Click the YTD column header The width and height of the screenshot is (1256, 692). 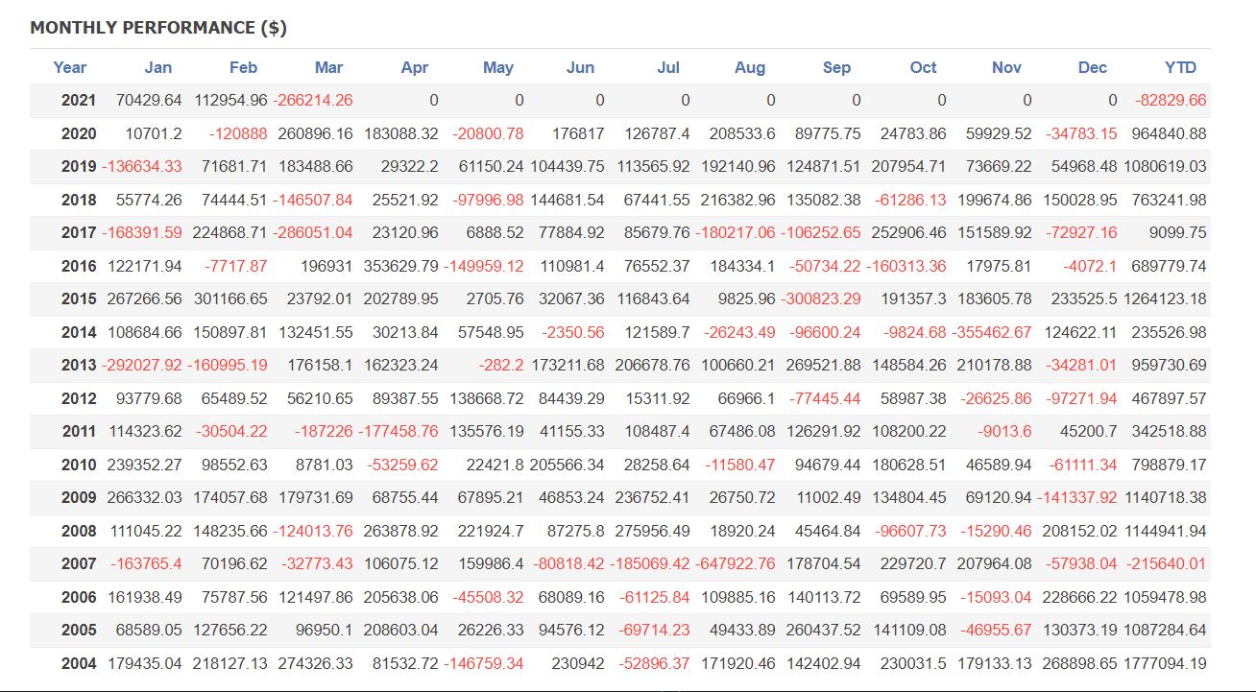coord(1180,67)
